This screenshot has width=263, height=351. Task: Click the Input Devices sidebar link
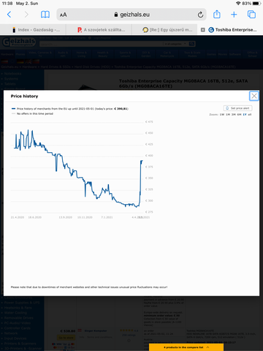coord(15,339)
